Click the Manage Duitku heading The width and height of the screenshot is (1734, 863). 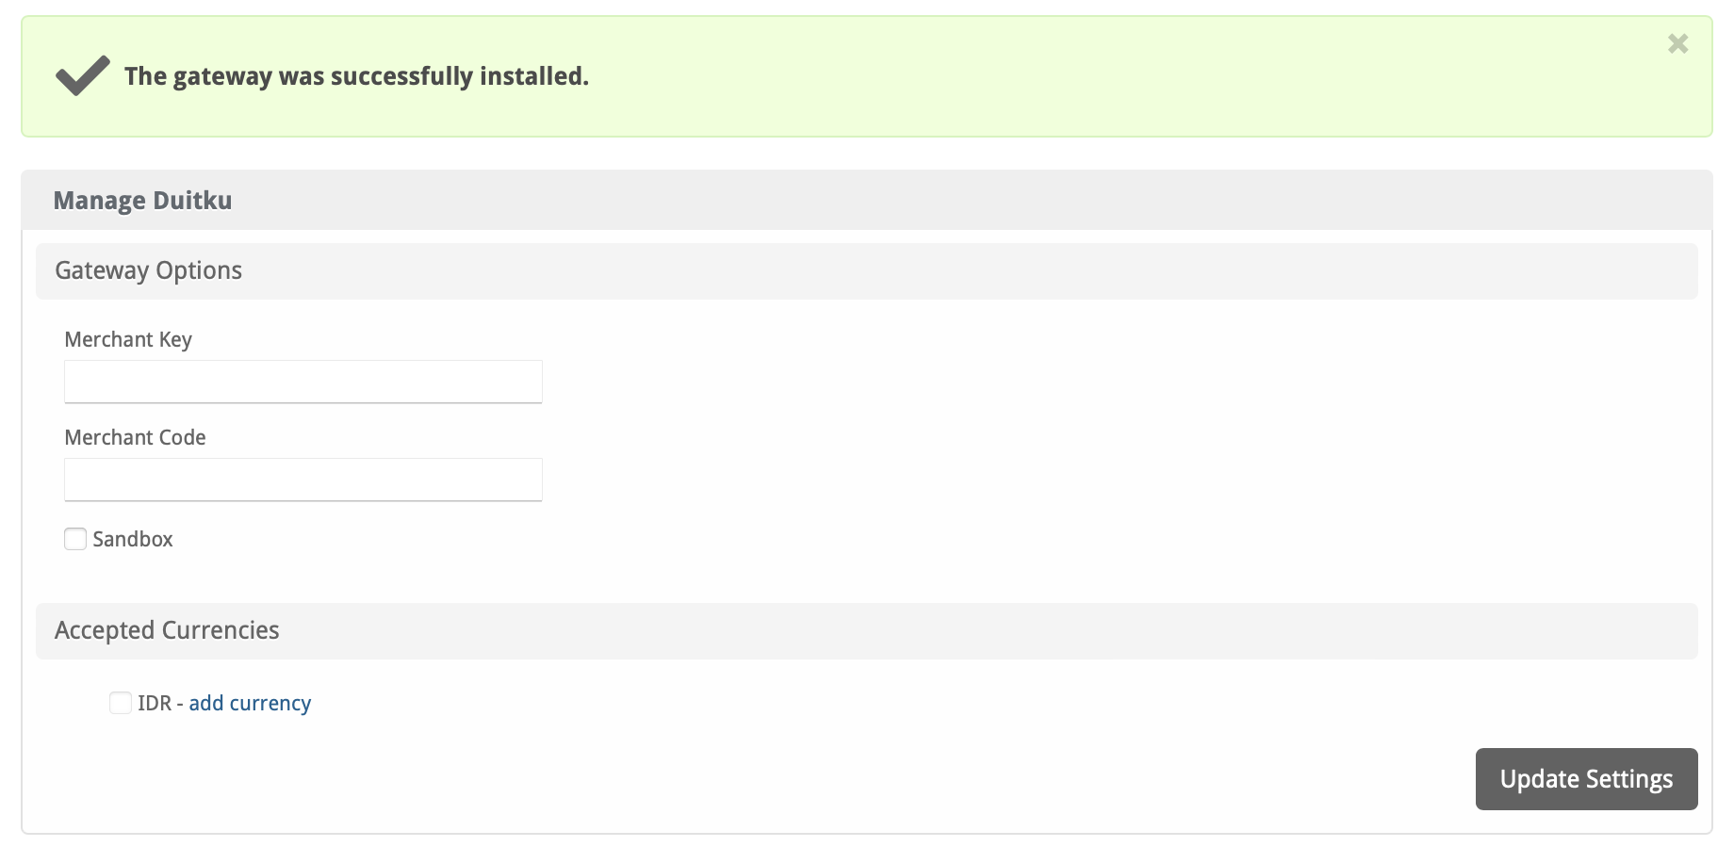tap(142, 201)
